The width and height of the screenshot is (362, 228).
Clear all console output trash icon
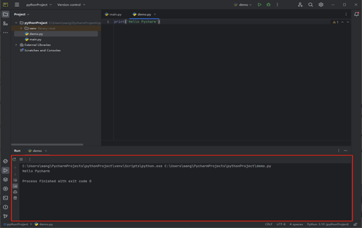point(15,198)
